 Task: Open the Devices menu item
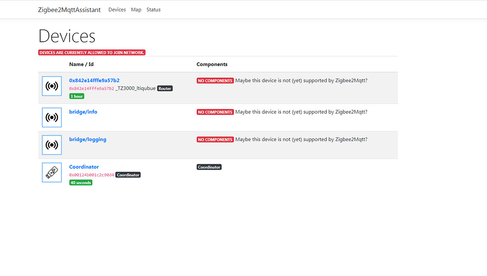[117, 10]
